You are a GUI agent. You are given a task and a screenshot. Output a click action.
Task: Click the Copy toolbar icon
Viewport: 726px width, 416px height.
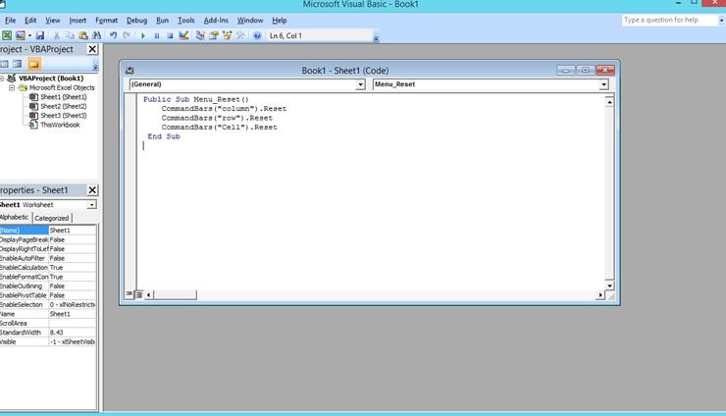coord(70,35)
